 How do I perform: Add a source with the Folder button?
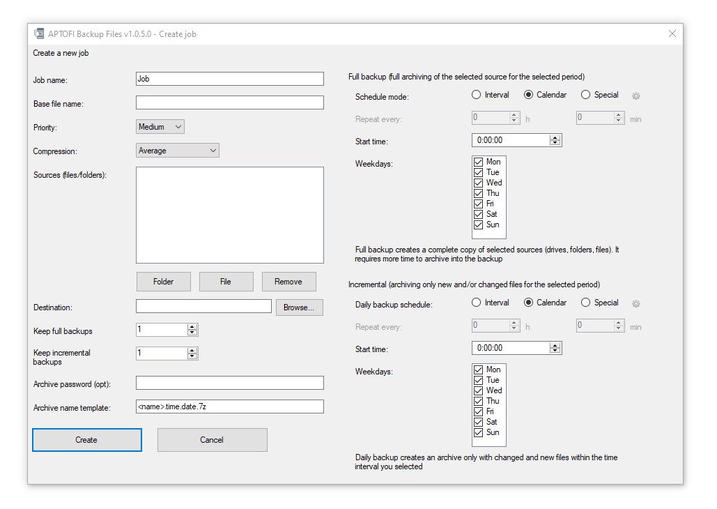(163, 282)
